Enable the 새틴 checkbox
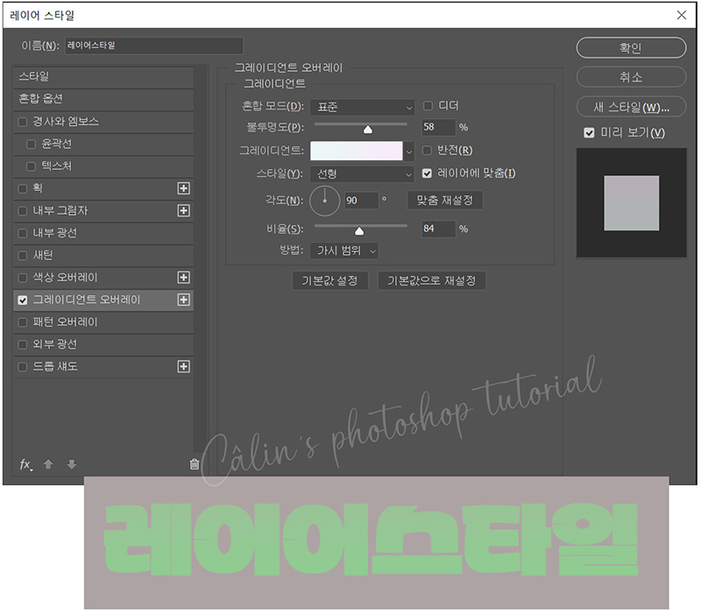 coord(23,256)
